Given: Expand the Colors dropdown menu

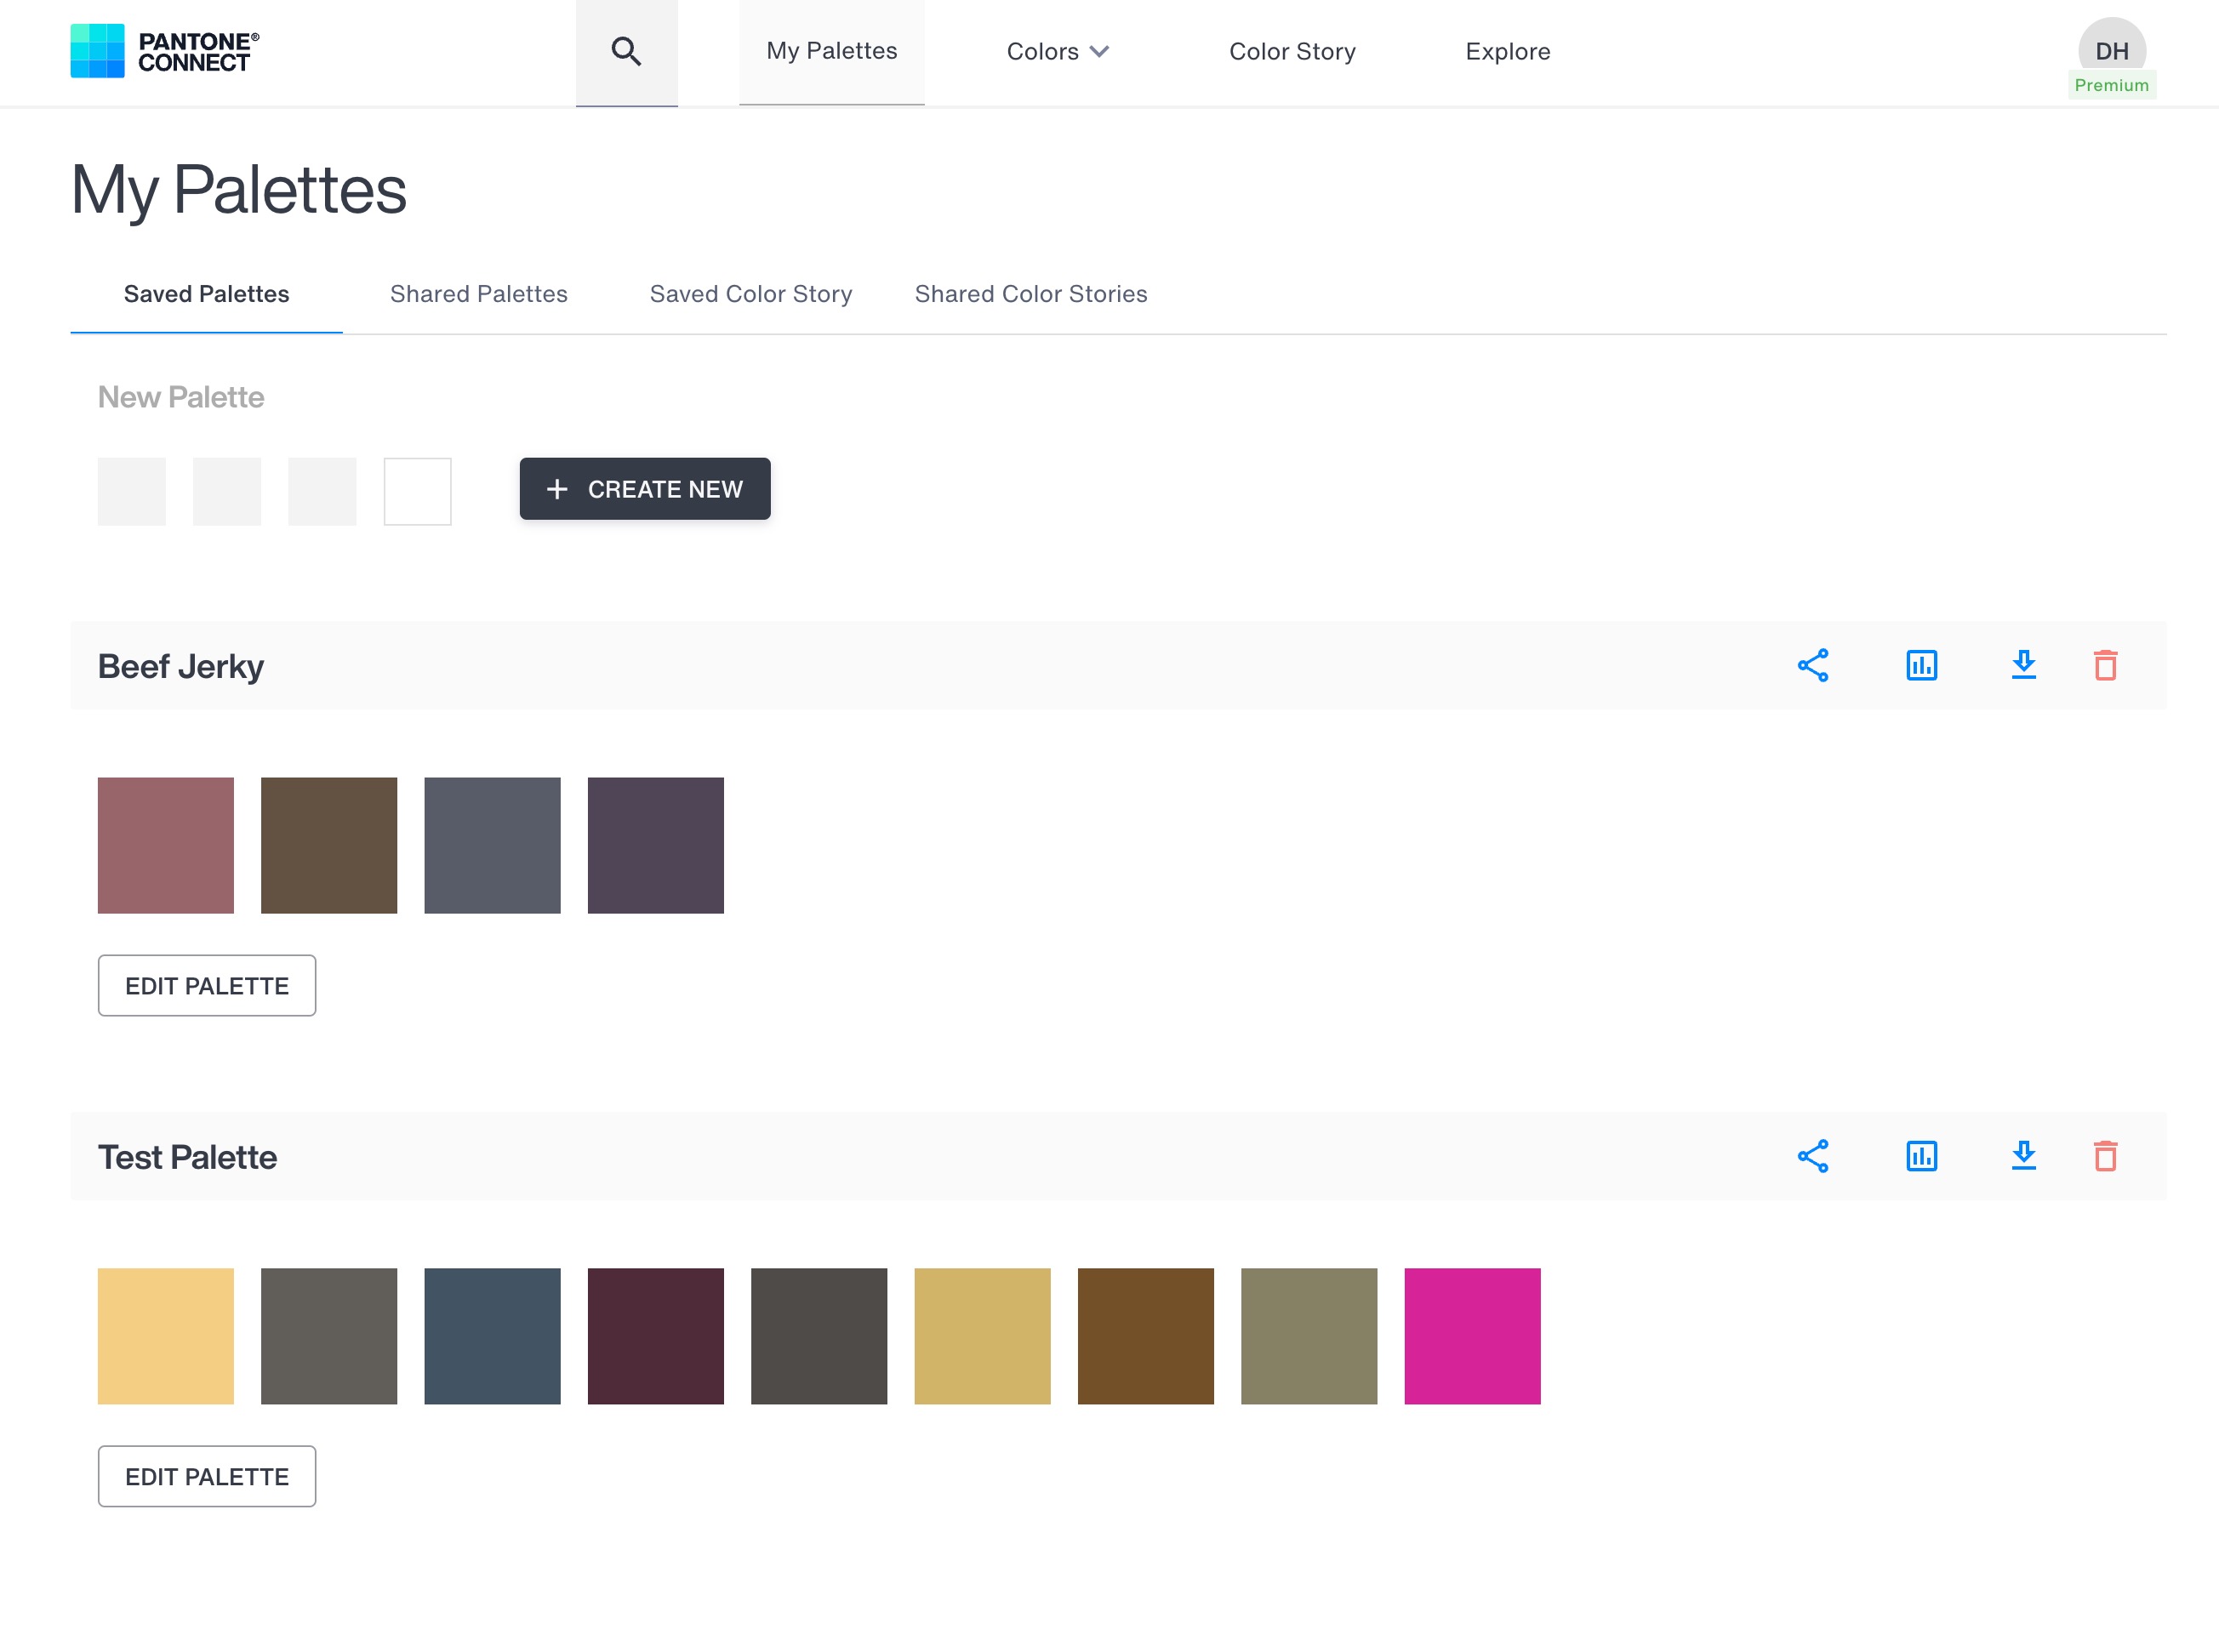Looking at the screenshot, I should (1057, 52).
